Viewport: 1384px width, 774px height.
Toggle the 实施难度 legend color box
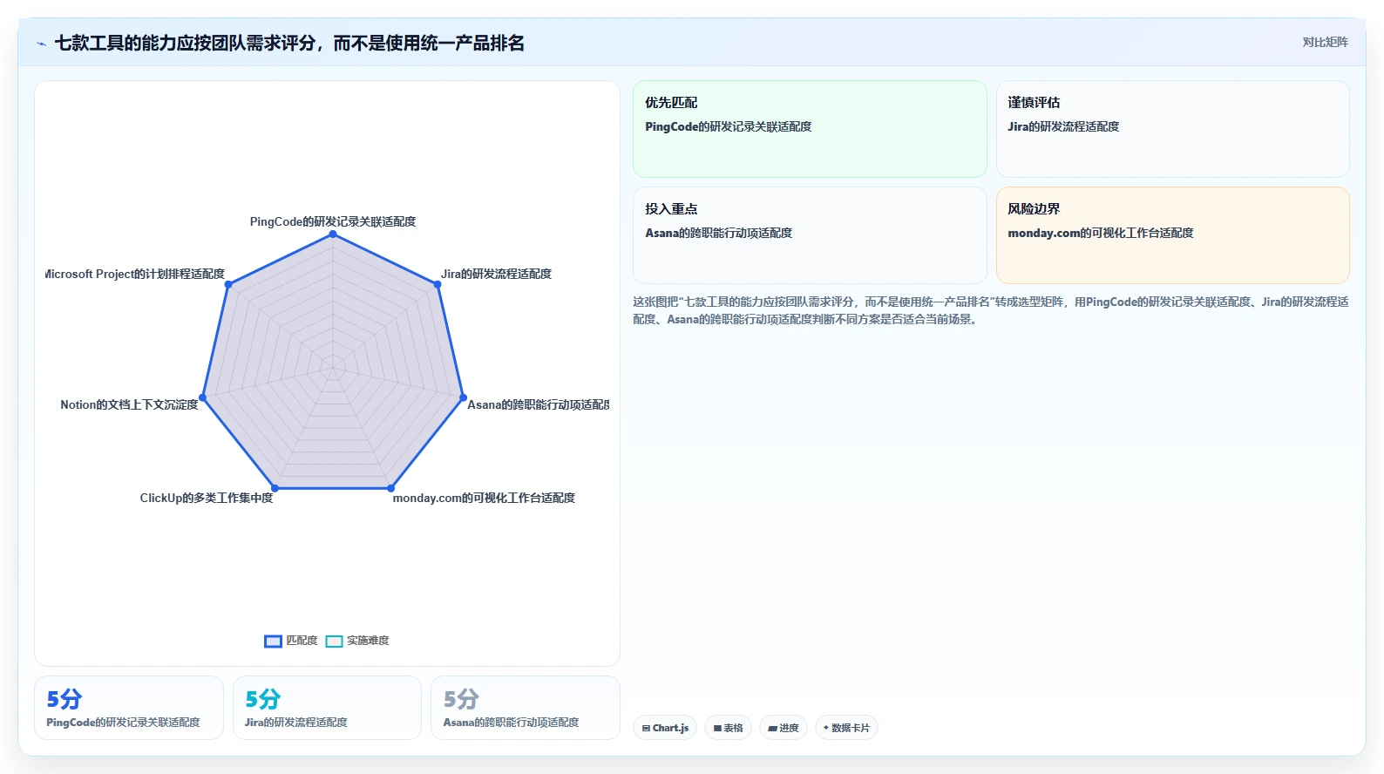pos(334,641)
